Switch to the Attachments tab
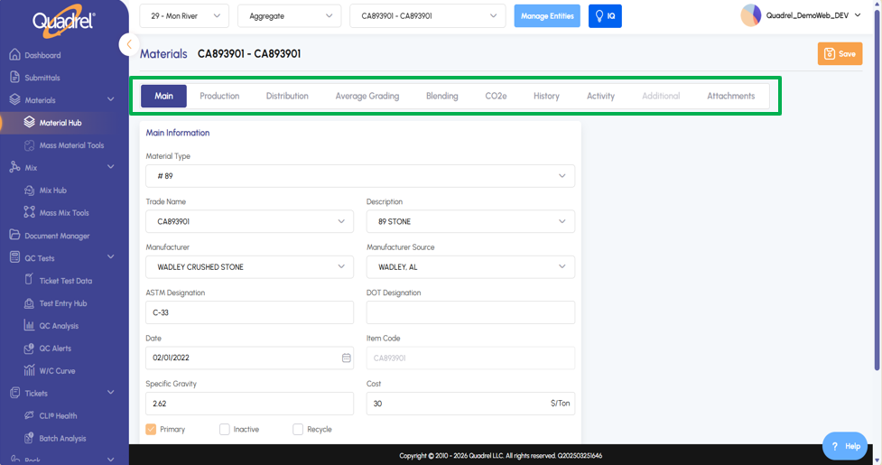 [730, 96]
